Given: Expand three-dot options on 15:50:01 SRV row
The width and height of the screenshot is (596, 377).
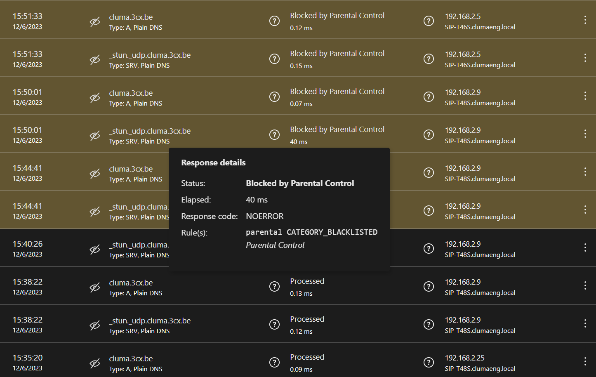Looking at the screenshot, I should pos(585,134).
